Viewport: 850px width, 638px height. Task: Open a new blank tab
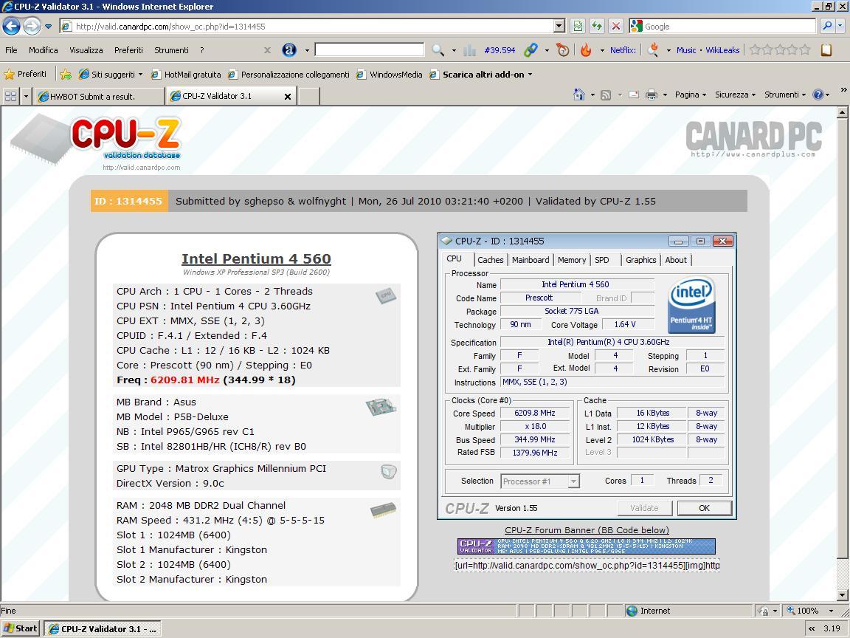309,97
